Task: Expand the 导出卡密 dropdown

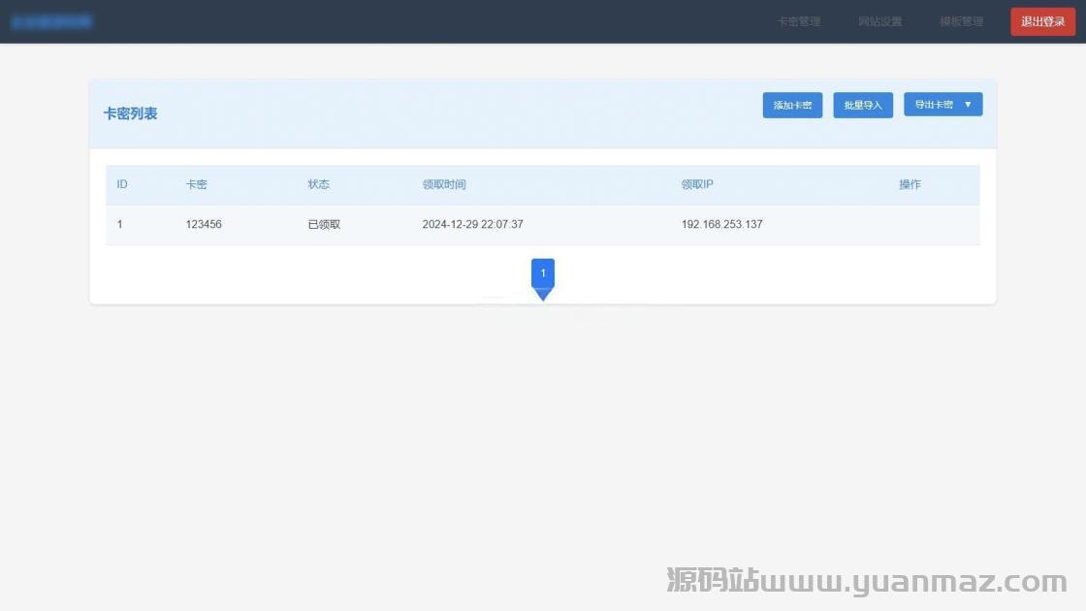Action: pos(942,105)
